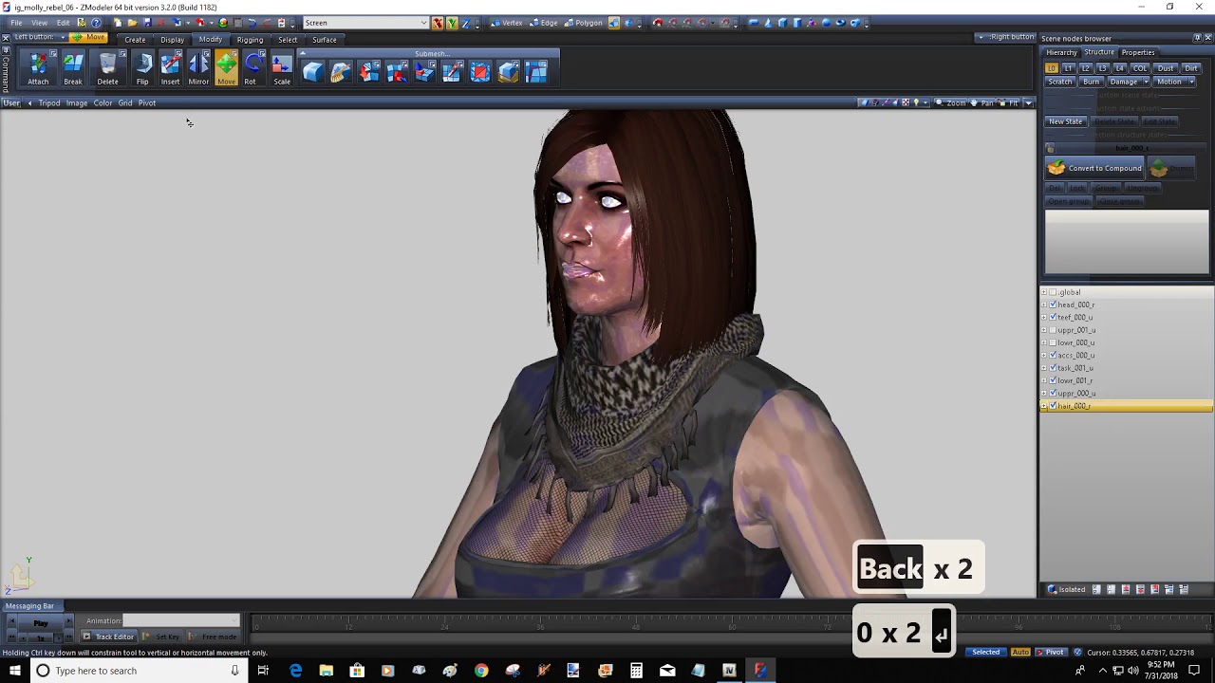Click the first Submesh cube icon
1215x683 pixels.
(x=312, y=72)
